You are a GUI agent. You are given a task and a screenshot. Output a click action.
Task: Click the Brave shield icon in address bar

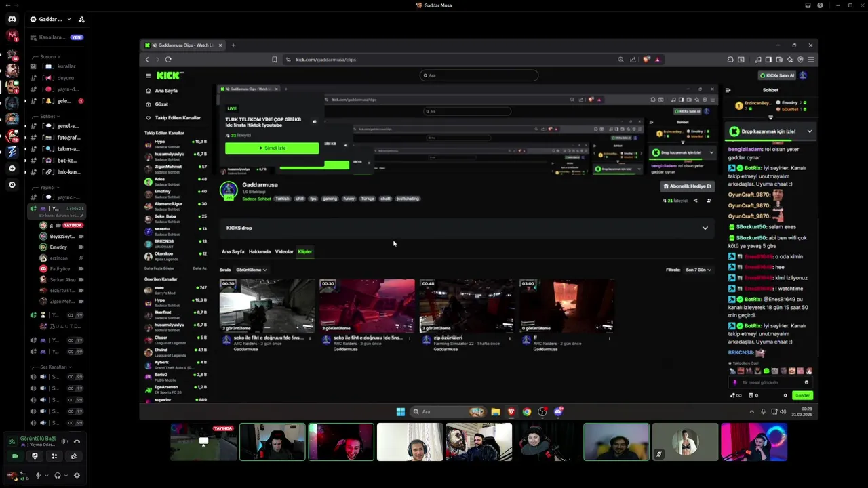tap(646, 60)
